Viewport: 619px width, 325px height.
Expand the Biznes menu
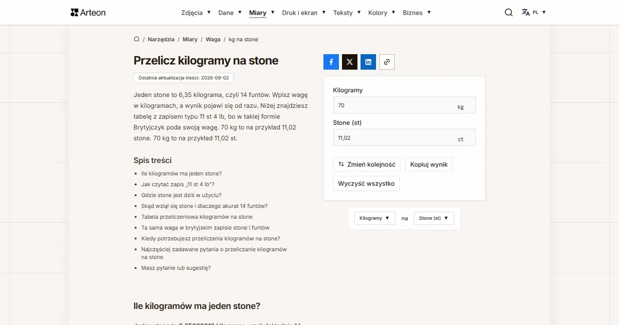click(417, 13)
